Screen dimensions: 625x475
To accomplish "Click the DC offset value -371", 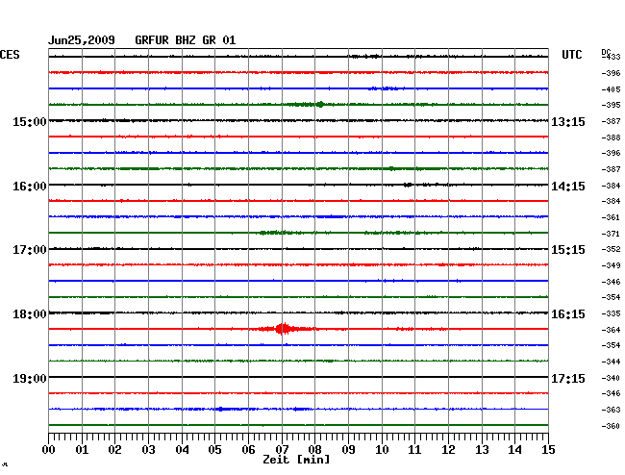I will (x=611, y=234).
